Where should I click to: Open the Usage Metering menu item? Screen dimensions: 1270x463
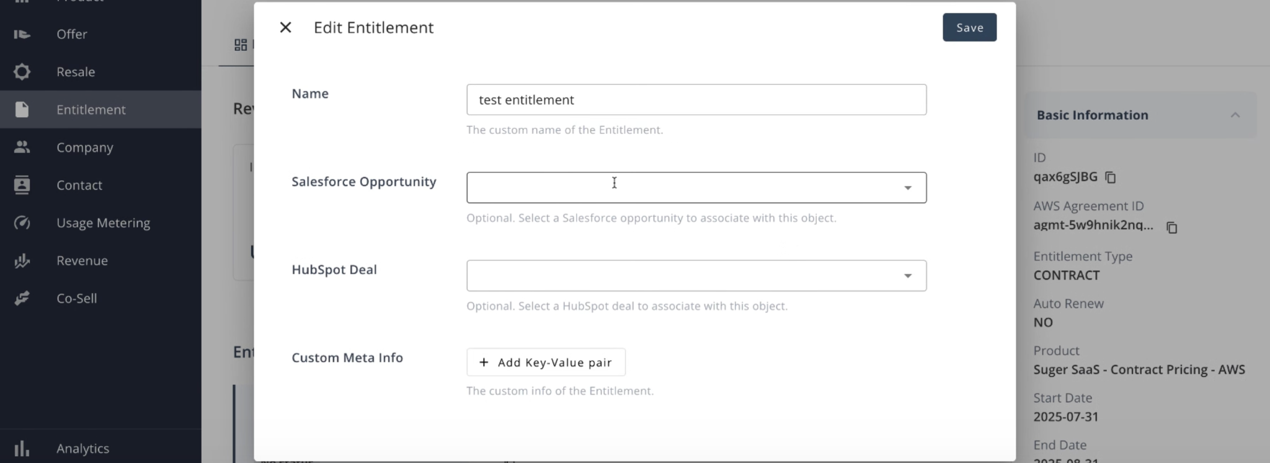point(103,223)
